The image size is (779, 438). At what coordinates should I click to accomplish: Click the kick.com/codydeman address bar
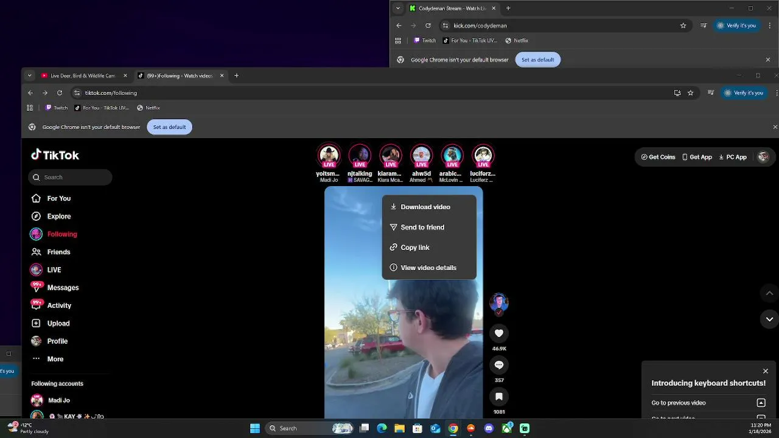[567, 26]
